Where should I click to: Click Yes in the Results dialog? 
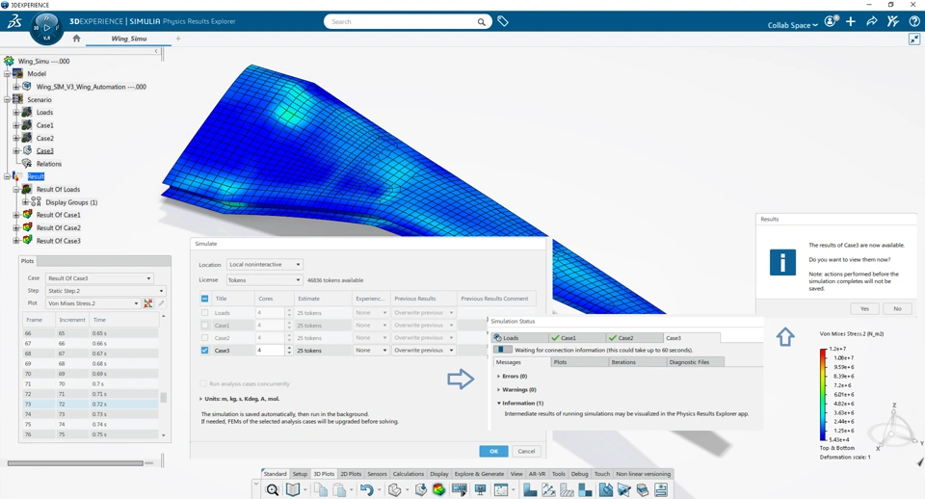pos(865,308)
